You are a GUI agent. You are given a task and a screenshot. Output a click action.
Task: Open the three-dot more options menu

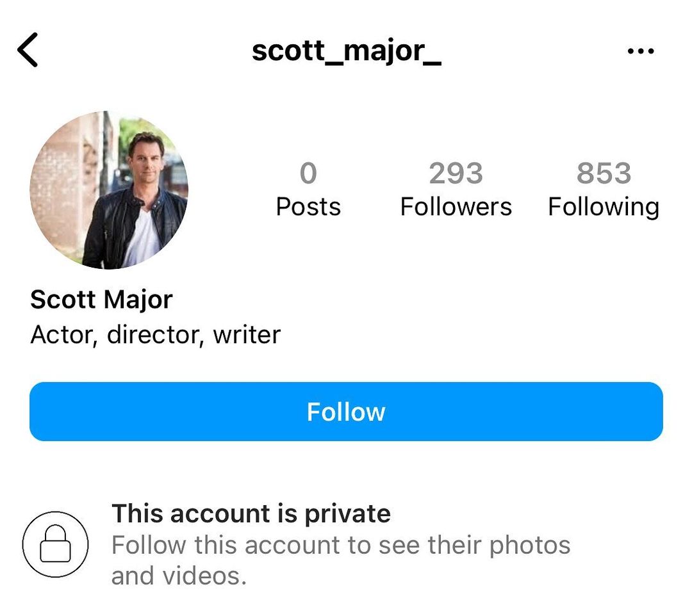(640, 51)
